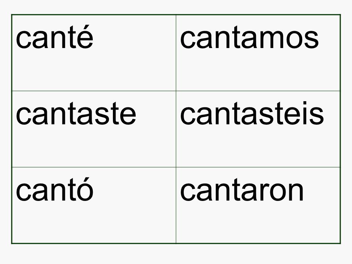
Task: Click the accented é in canté
Action: click(85, 37)
